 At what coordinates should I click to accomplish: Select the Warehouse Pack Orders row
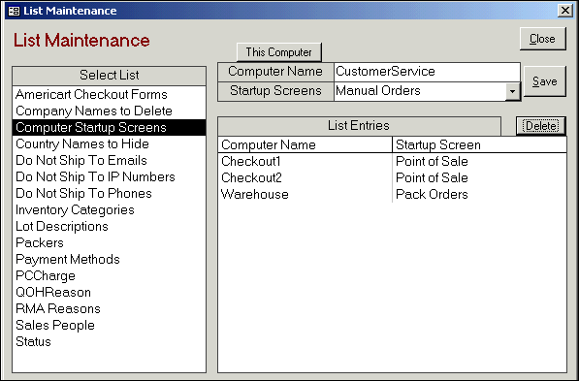pyautogui.click(x=392, y=194)
